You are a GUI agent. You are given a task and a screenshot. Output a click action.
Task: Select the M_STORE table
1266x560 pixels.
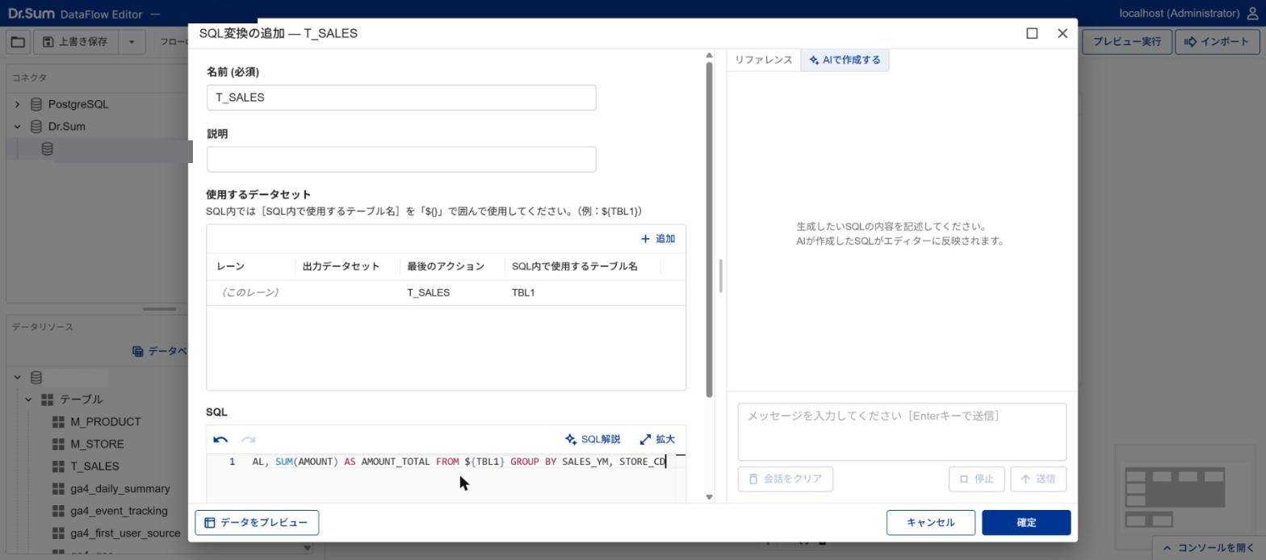click(x=97, y=444)
